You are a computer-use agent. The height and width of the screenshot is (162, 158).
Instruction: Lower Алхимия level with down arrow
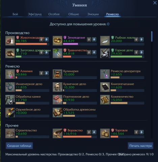(47, 73)
